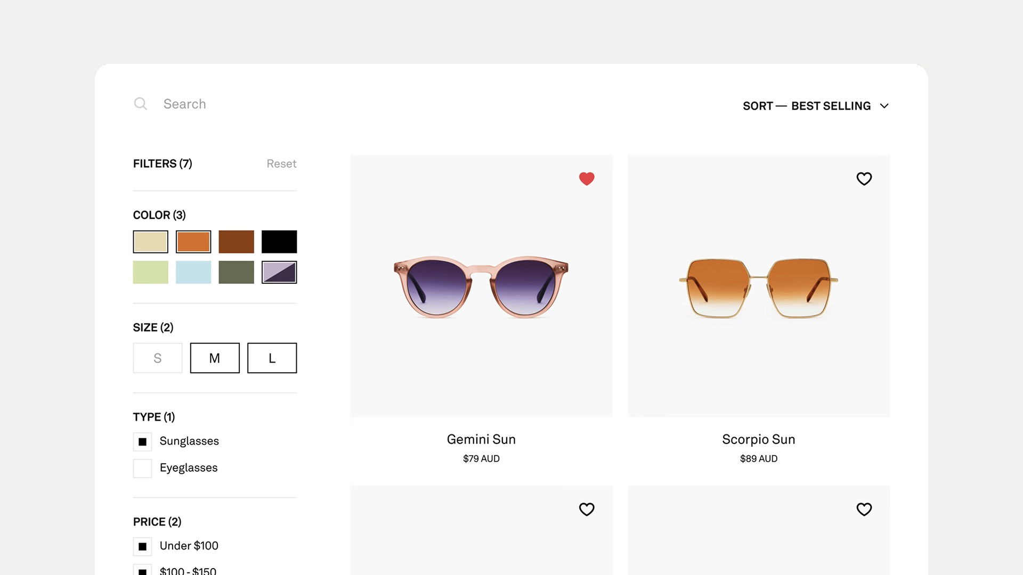Favorite Scorpio Sun with its heart icon

[864, 179]
